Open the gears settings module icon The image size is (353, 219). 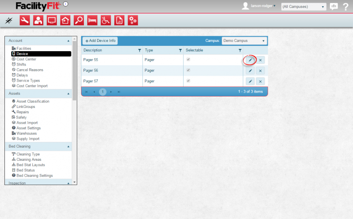(133, 20)
